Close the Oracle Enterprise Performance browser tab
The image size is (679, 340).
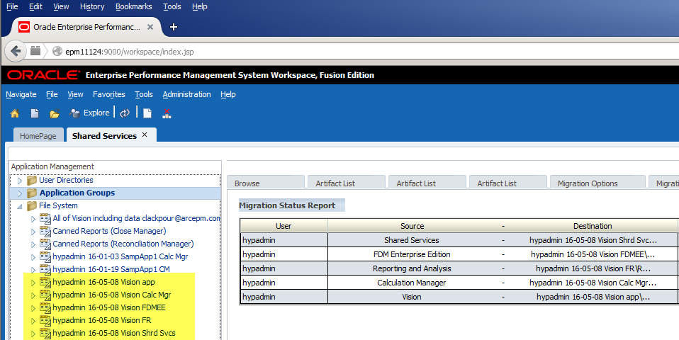(x=150, y=27)
